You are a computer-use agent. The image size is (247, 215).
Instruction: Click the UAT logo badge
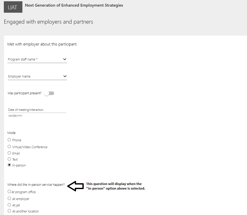point(13,7)
